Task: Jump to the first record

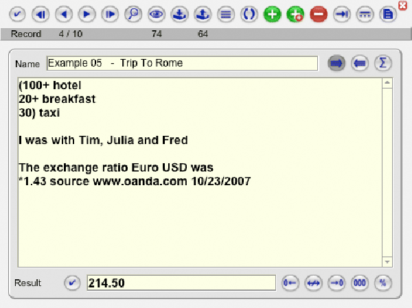Action: (x=41, y=14)
